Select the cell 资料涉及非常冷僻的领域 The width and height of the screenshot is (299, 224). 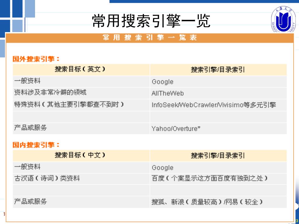pyautogui.click(x=81, y=93)
